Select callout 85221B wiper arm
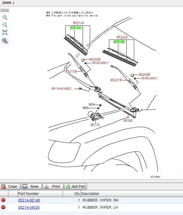The image size is (183, 215). point(116,80)
